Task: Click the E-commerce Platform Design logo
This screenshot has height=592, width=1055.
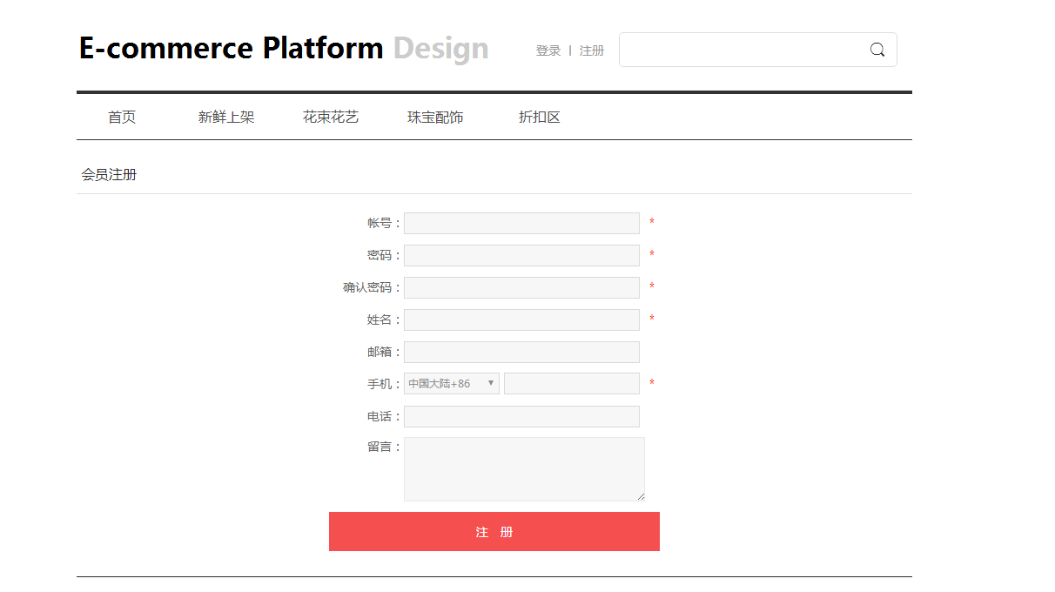Action: [x=283, y=48]
